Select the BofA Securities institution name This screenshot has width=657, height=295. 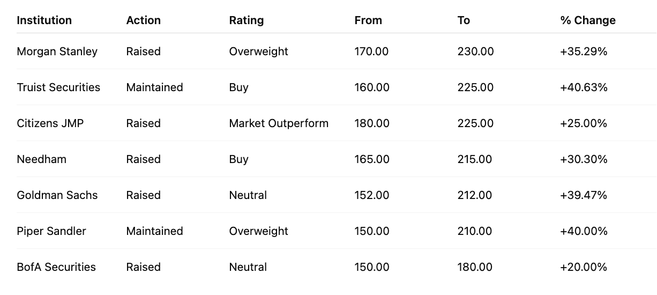pyautogui.click(x=56, y=267)
